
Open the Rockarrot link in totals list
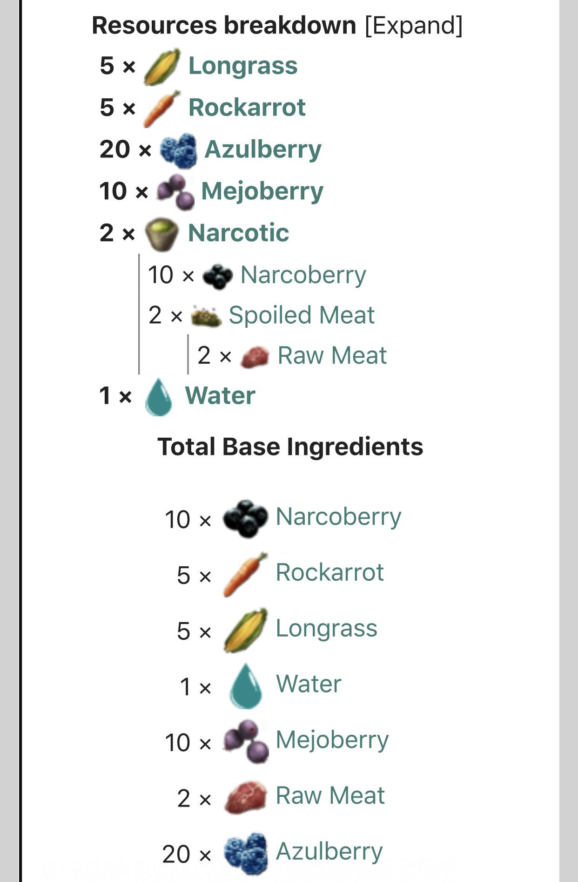pyautogui.click(x=329, y=572)
